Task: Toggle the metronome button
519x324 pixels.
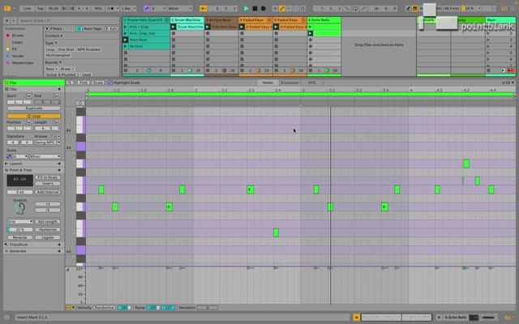Action: [x=112, y=8]
